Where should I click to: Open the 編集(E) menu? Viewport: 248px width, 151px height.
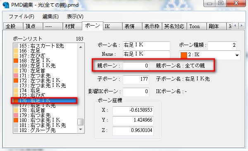point(50,17)
